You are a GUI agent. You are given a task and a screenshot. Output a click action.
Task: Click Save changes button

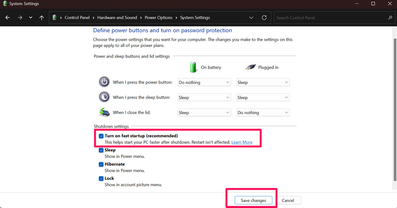coord(253,201)
